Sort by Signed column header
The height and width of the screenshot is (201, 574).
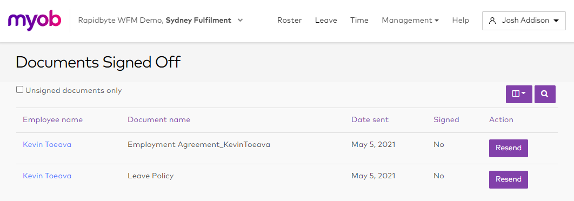(446, 120)
